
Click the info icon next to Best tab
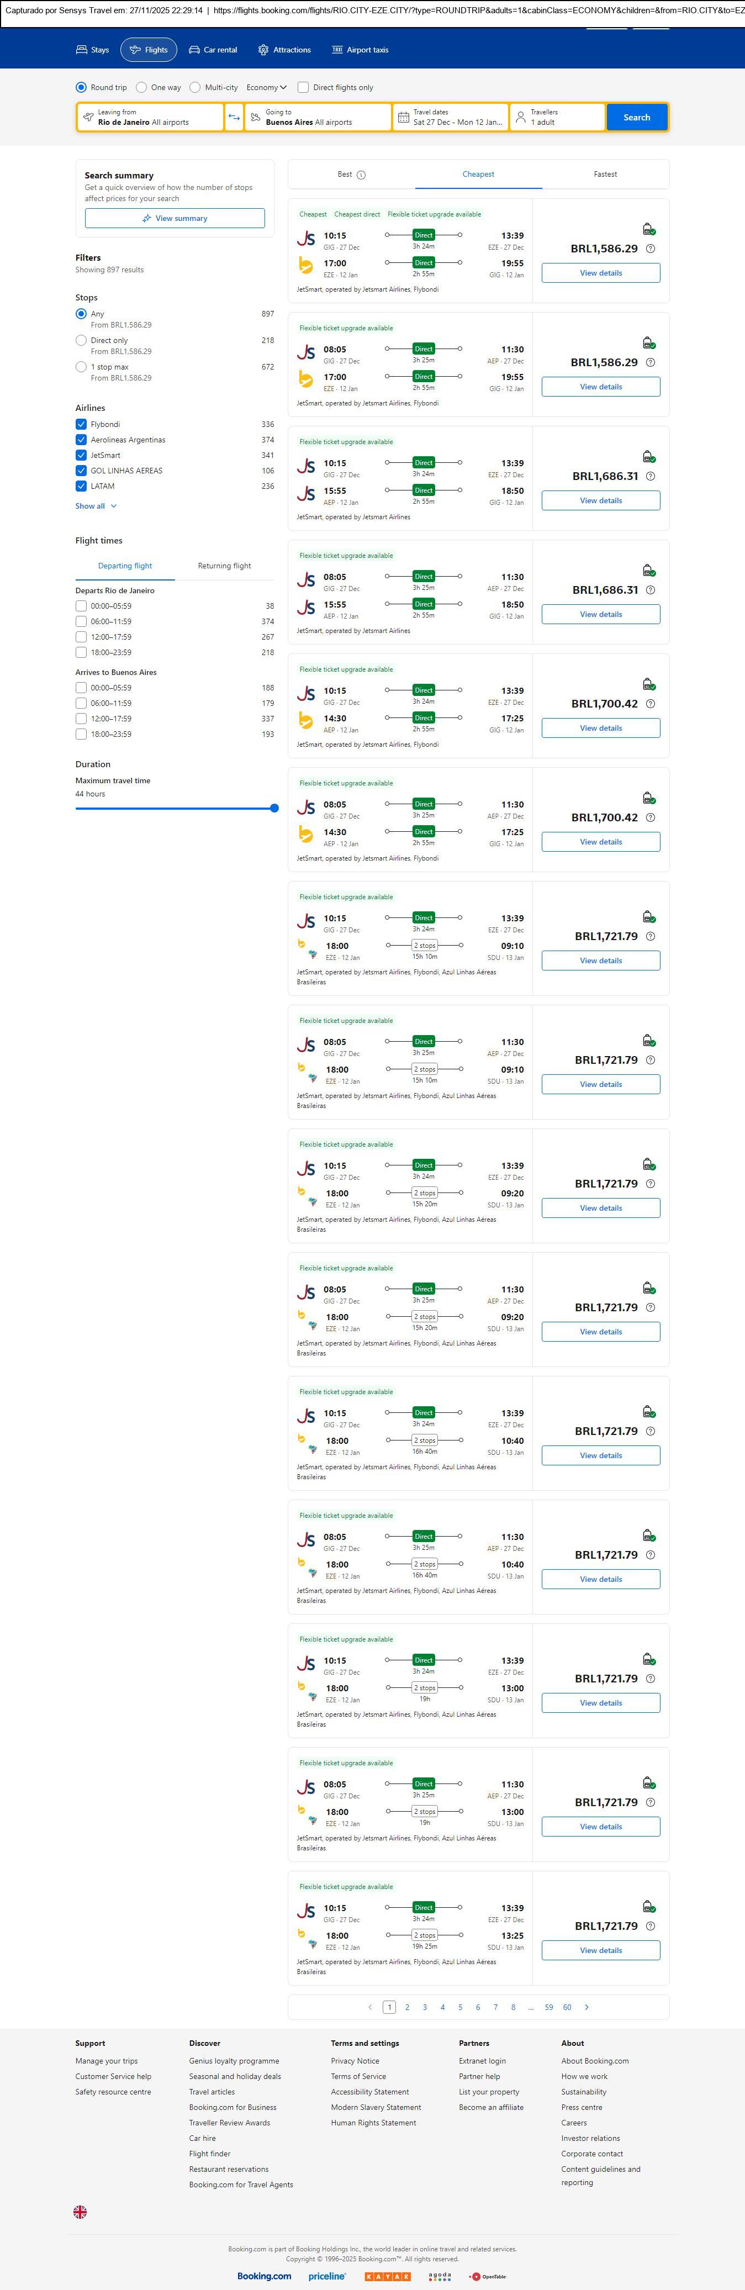pos(361,175)
